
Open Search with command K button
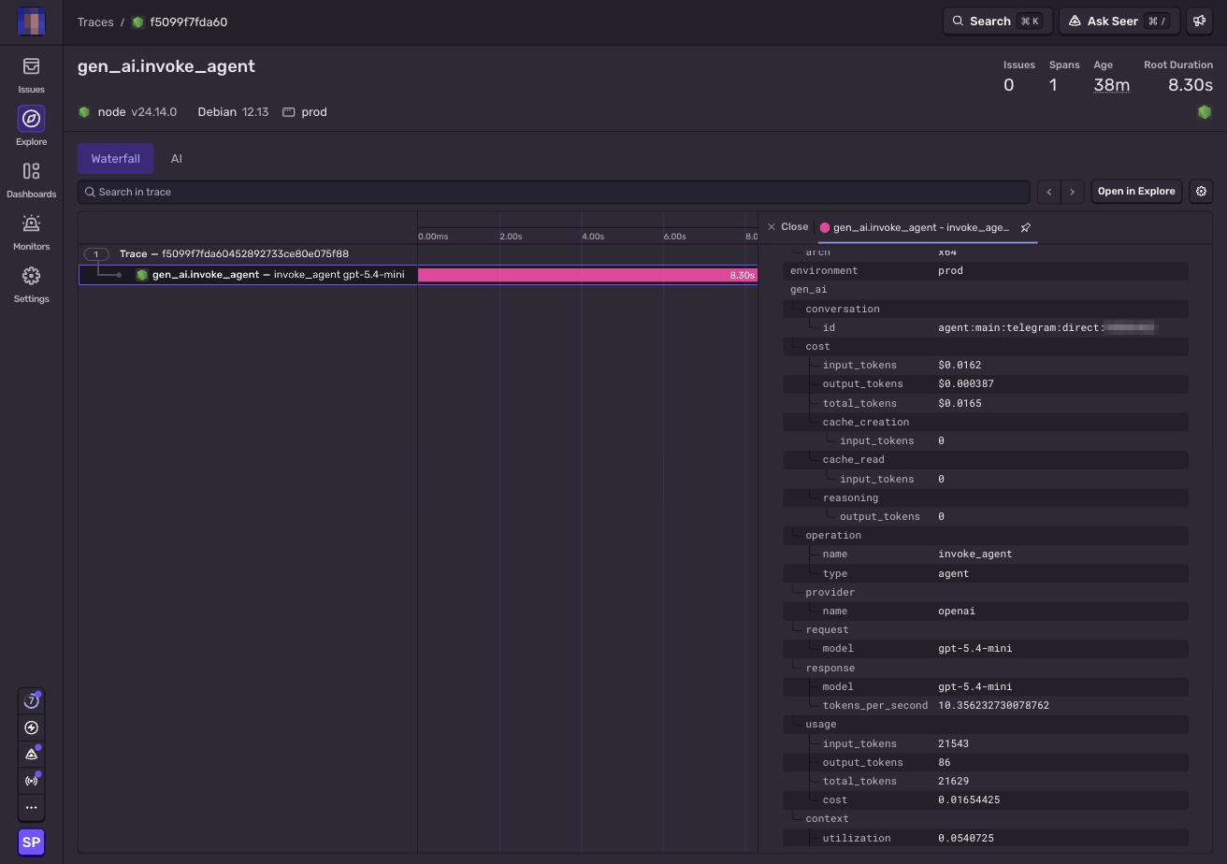998,21
